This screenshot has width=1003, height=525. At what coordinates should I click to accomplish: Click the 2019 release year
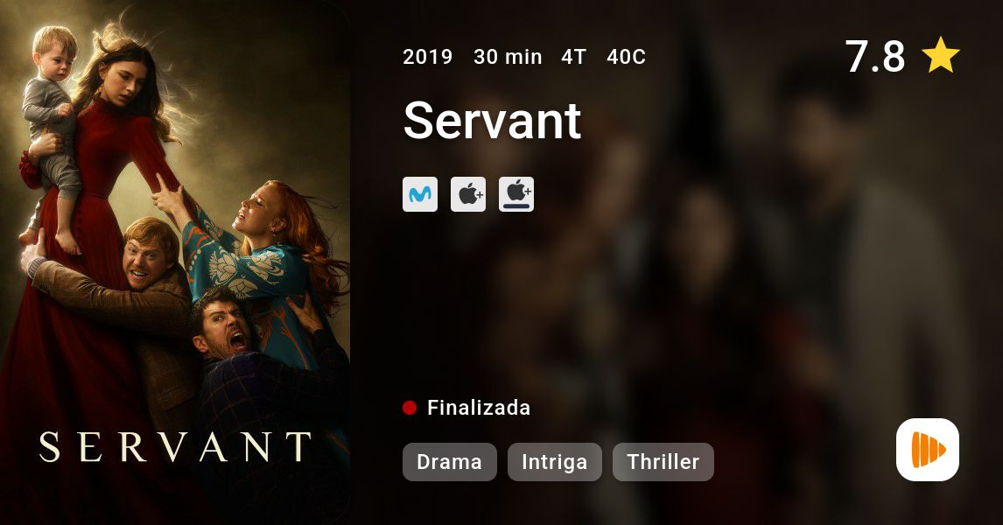tap(427, 57)
